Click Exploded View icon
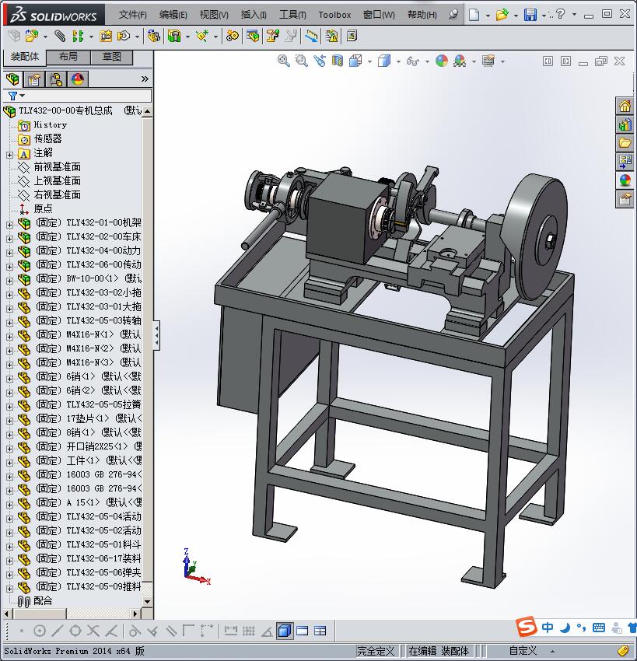 (x=272, y=37)
